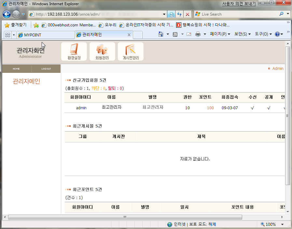Click the vertical scrollbar thumb

(x=287, y=116)
